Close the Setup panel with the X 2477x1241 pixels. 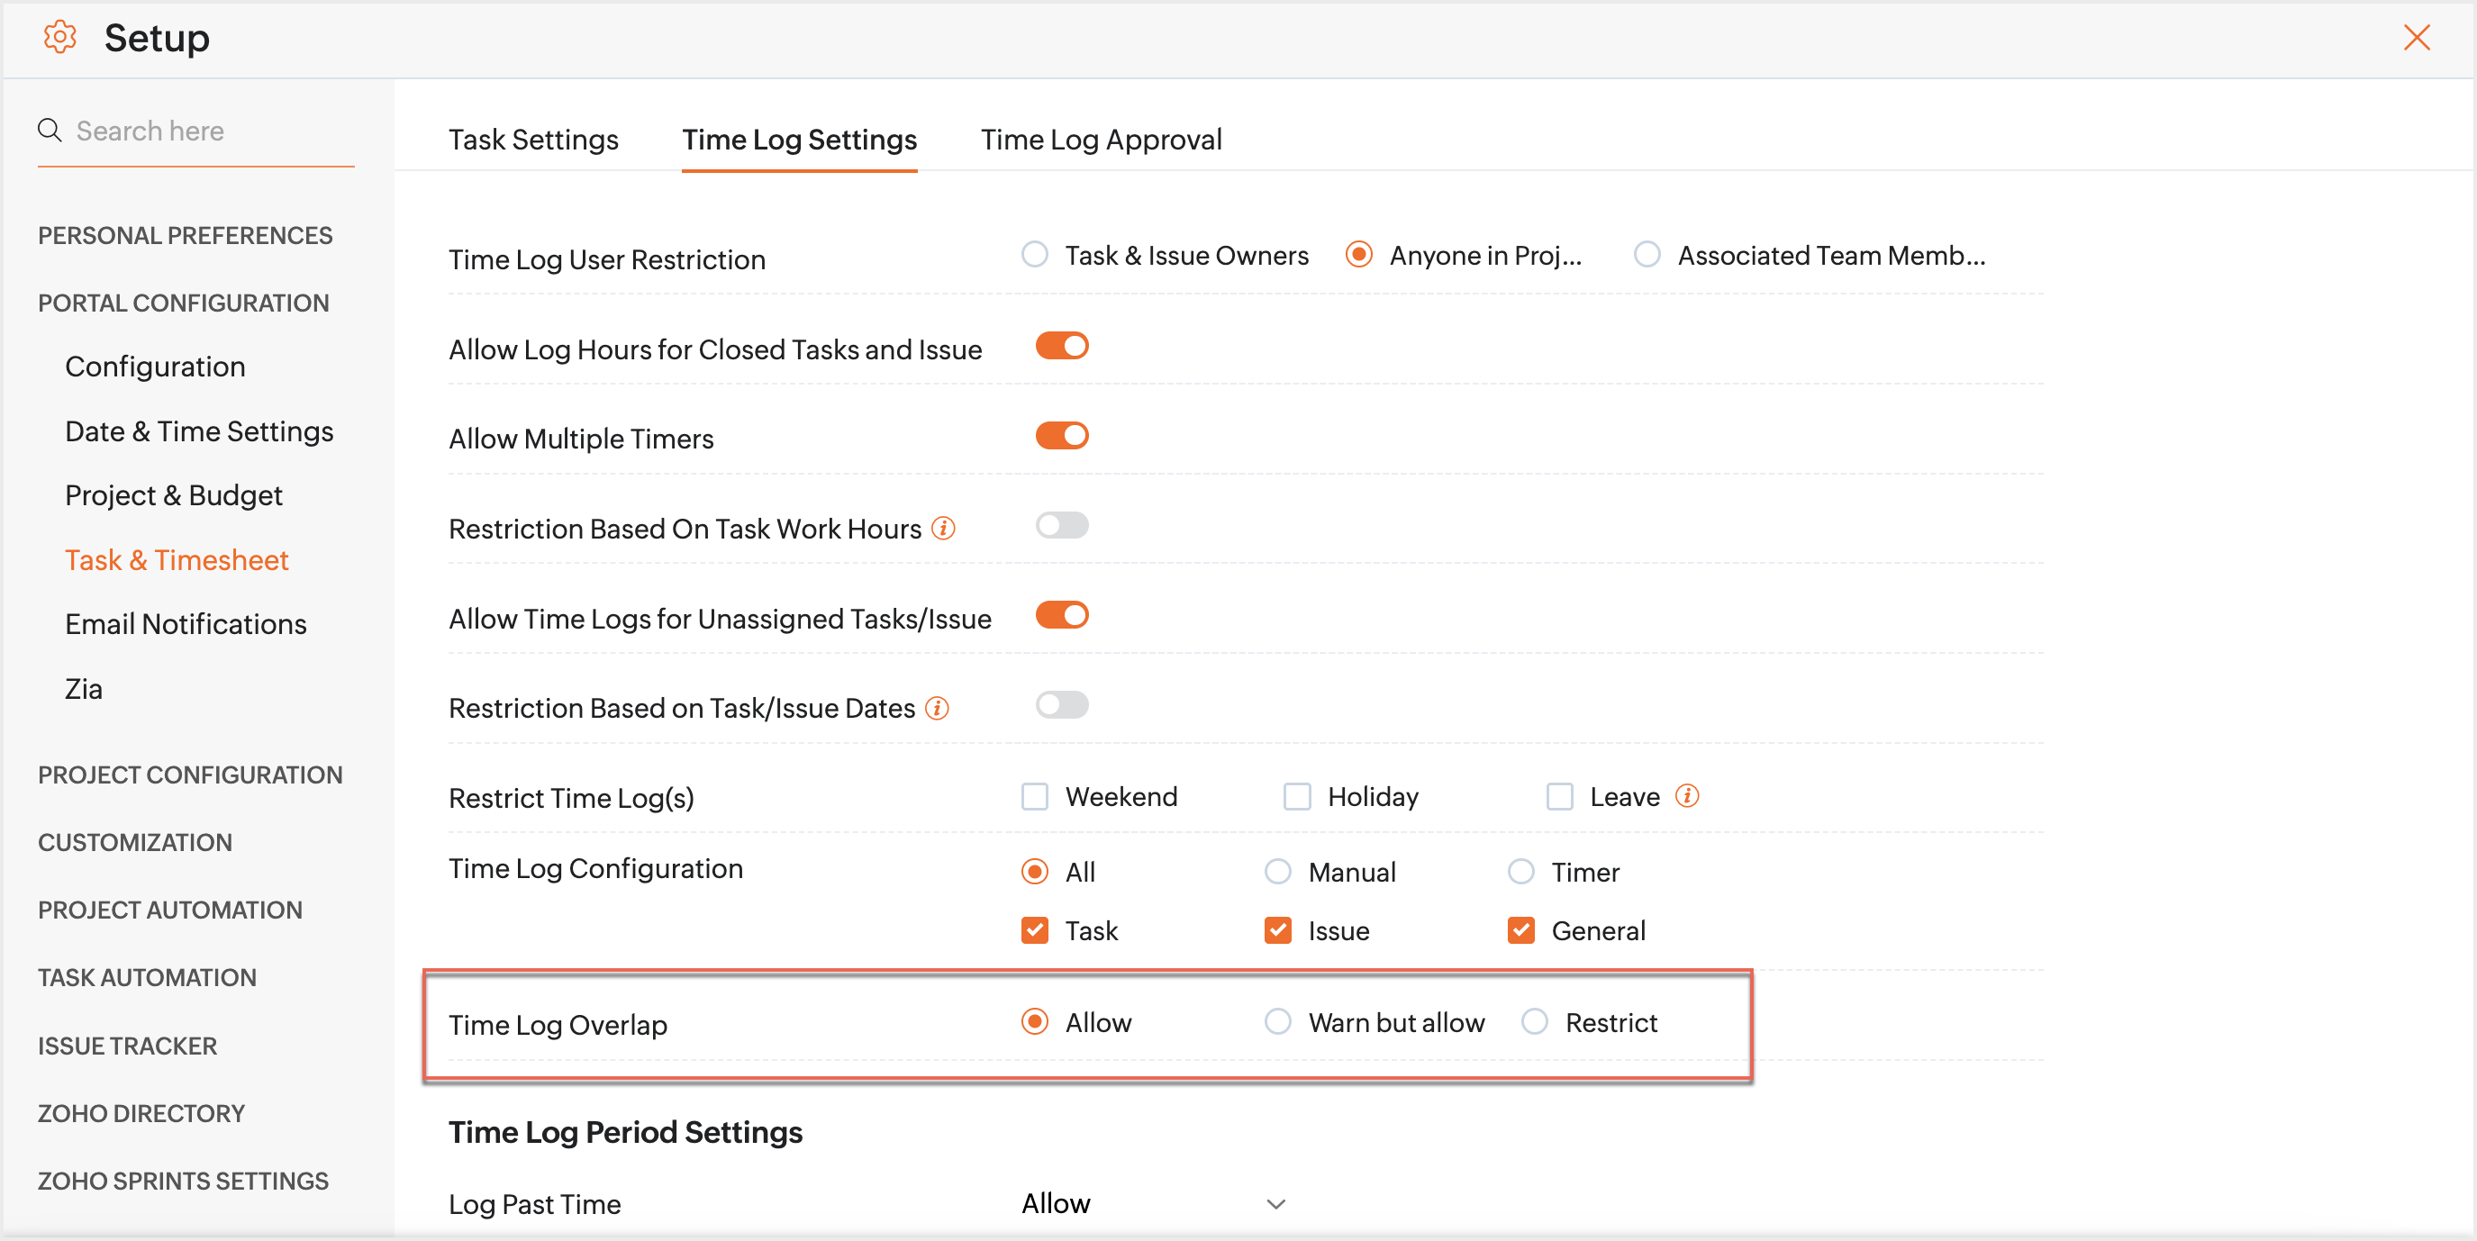point(2416,38)
